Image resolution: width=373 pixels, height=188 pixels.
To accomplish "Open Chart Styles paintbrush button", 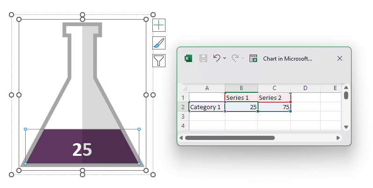I will tap(159, 43).
